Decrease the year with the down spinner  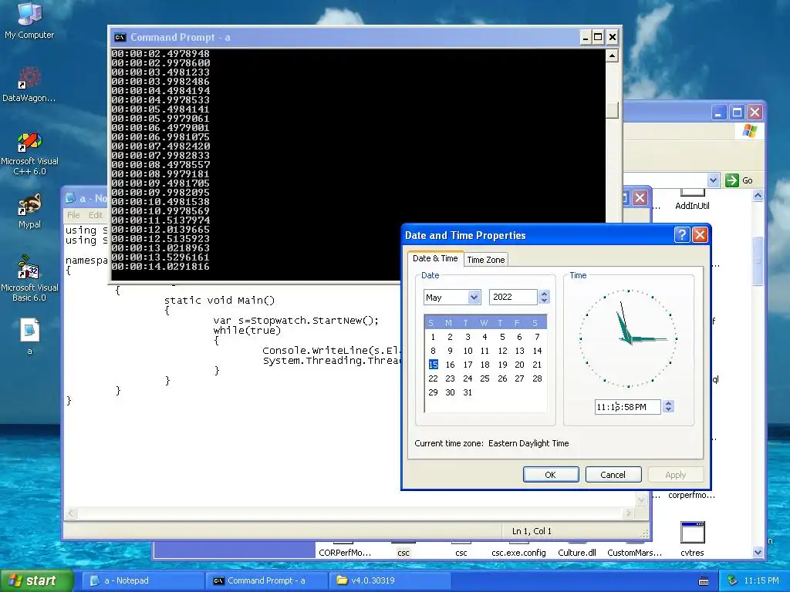[x=544, y=301]
